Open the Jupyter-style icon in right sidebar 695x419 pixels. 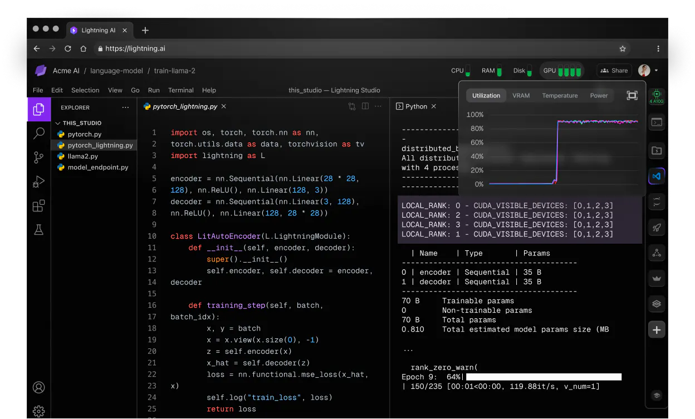[657, 201]
